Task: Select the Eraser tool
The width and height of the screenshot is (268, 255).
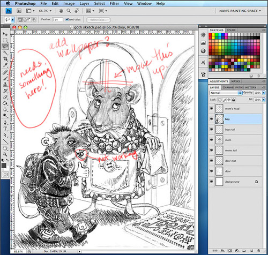Action: pyautogui.click(x=5, y=97)
